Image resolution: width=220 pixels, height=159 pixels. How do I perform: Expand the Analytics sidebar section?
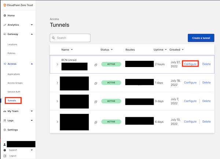32,25
